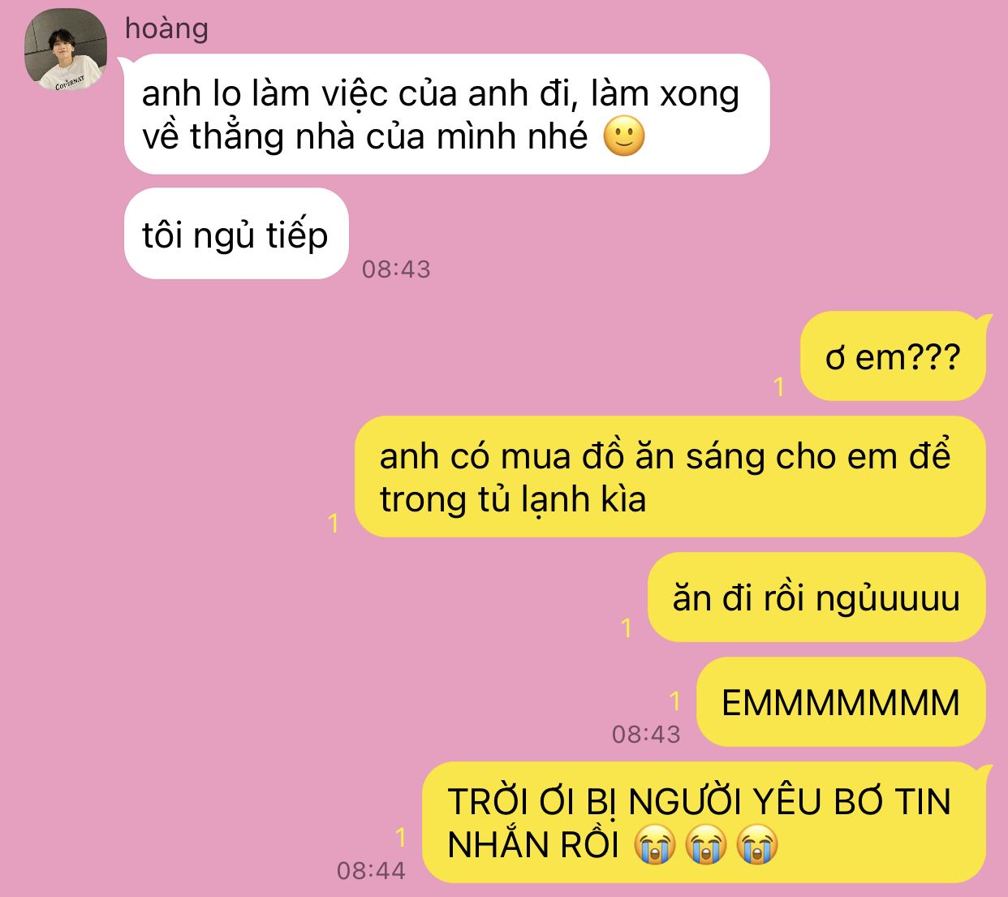Click the last crying emoji in last message
Image resolution: width=1008 pixels, height=897 pixels.
[757, 845]
